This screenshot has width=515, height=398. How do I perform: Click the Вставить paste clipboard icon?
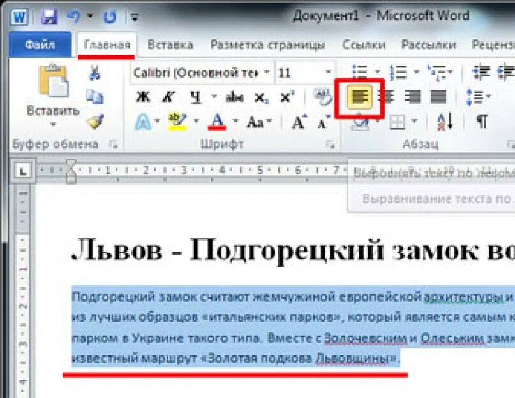(53, 81)
